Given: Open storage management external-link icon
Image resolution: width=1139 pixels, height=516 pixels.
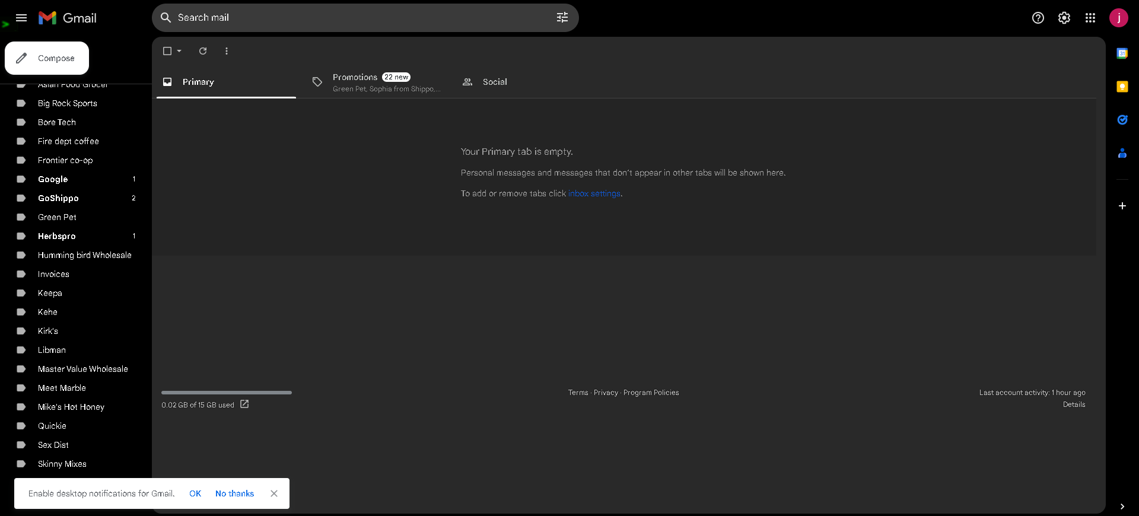Looking at the screenshot, I should pos(244,404).
